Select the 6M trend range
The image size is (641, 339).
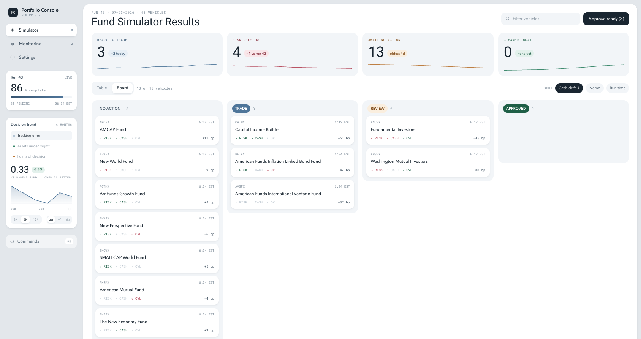coord(25,219)
